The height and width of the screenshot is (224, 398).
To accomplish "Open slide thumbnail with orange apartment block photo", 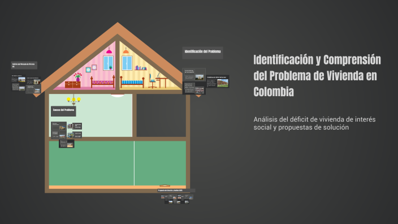I will click(x=218, y=81).
